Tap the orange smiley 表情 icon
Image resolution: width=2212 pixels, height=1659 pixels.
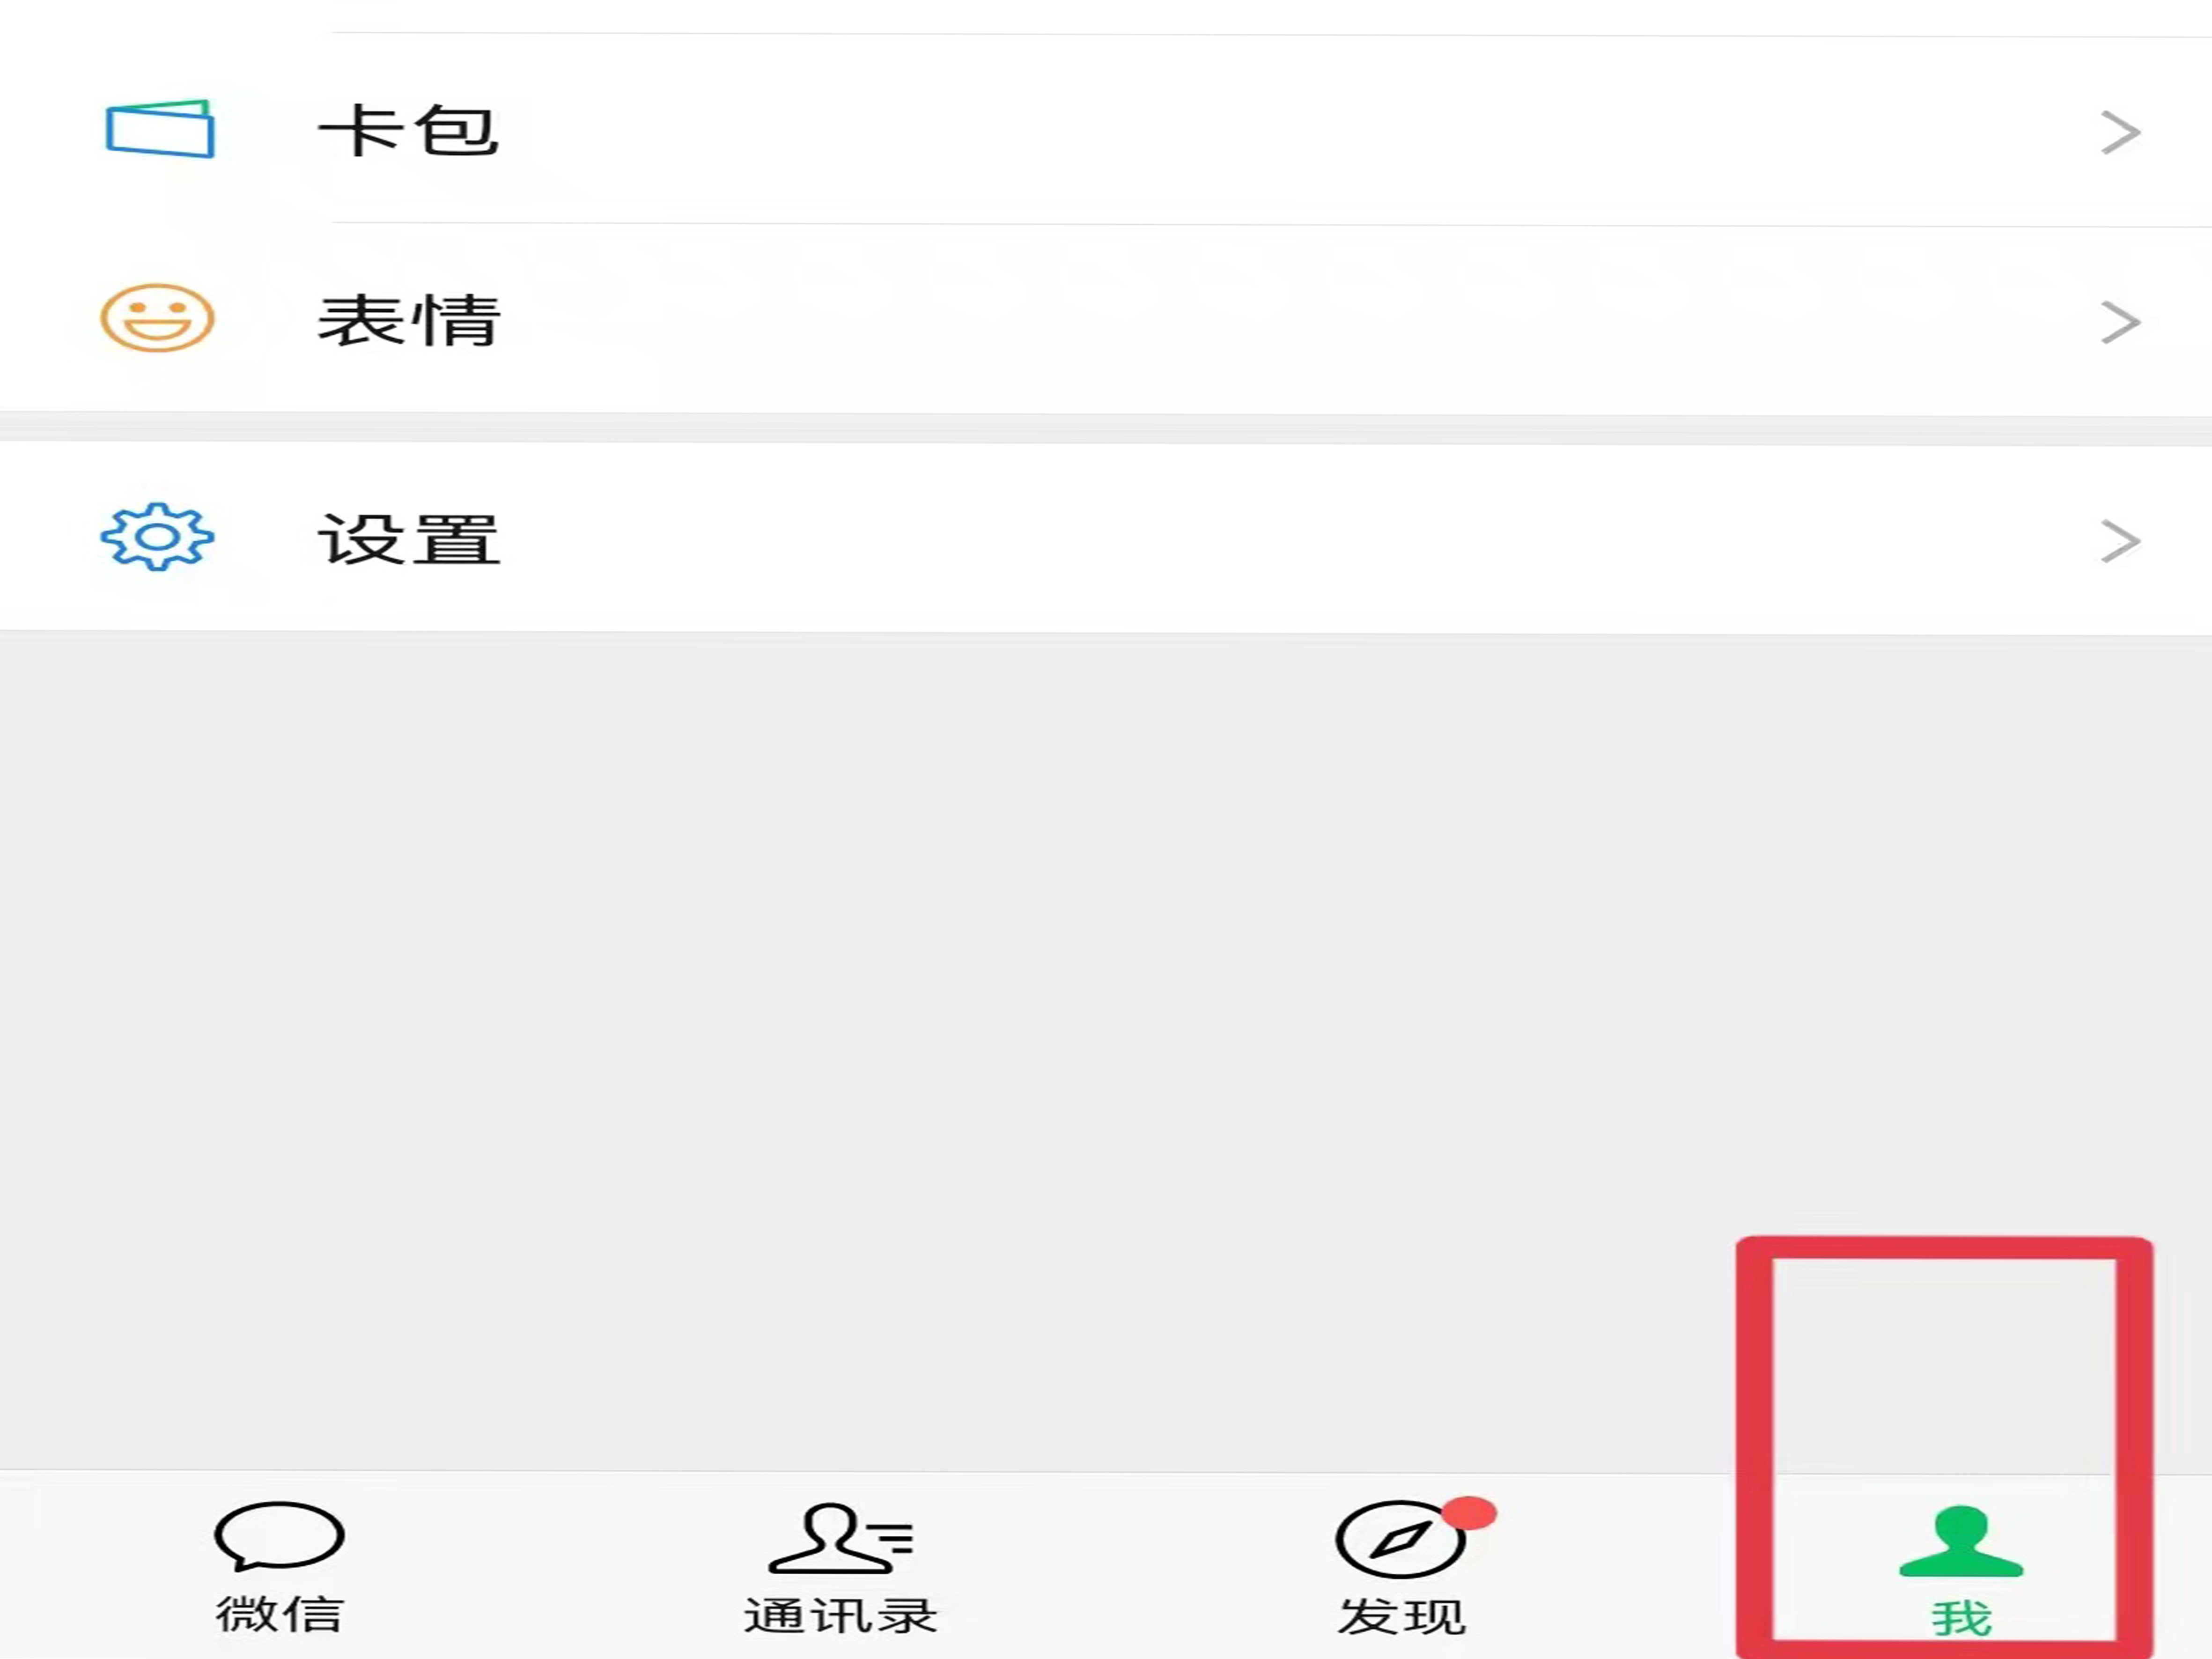(157, 318)
